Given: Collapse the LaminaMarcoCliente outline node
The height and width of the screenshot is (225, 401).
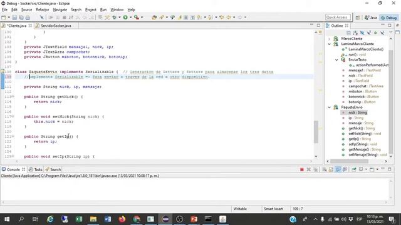Looking at the screenshot, I should click(330, 44).
